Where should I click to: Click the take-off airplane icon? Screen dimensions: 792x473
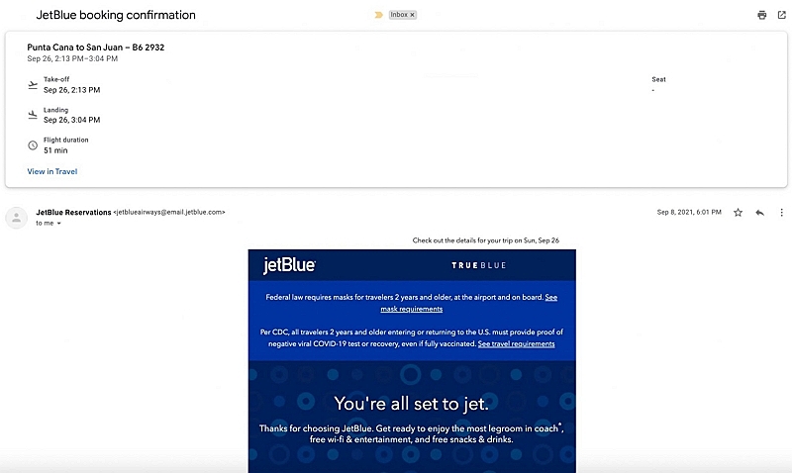[33, 85]
